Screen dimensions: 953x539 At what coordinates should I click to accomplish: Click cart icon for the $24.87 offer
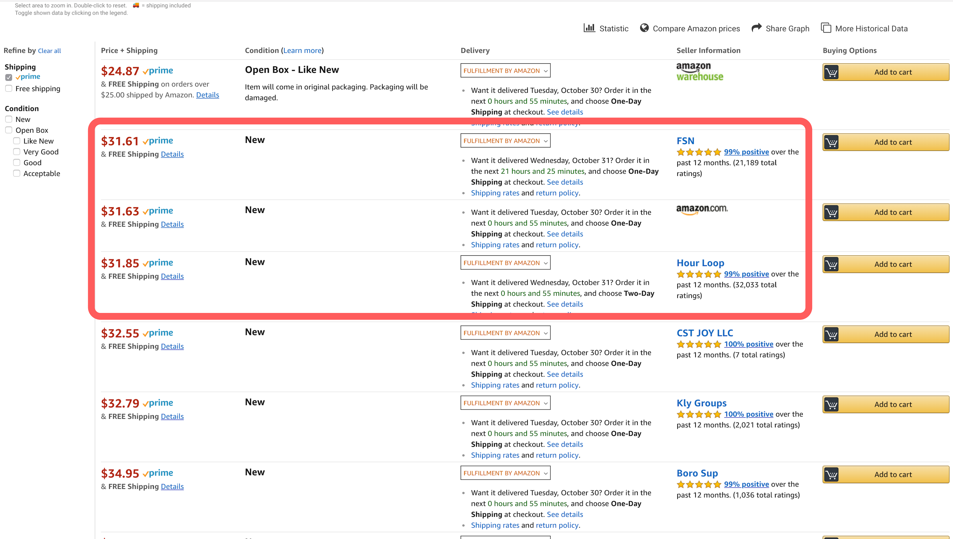pos(831,72)
